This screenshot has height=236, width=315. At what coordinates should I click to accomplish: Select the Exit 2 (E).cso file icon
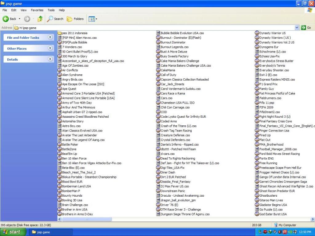pos(257,75)
